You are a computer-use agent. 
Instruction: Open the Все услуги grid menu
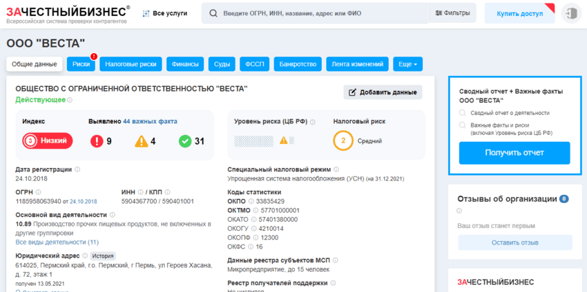pos(165,14)
